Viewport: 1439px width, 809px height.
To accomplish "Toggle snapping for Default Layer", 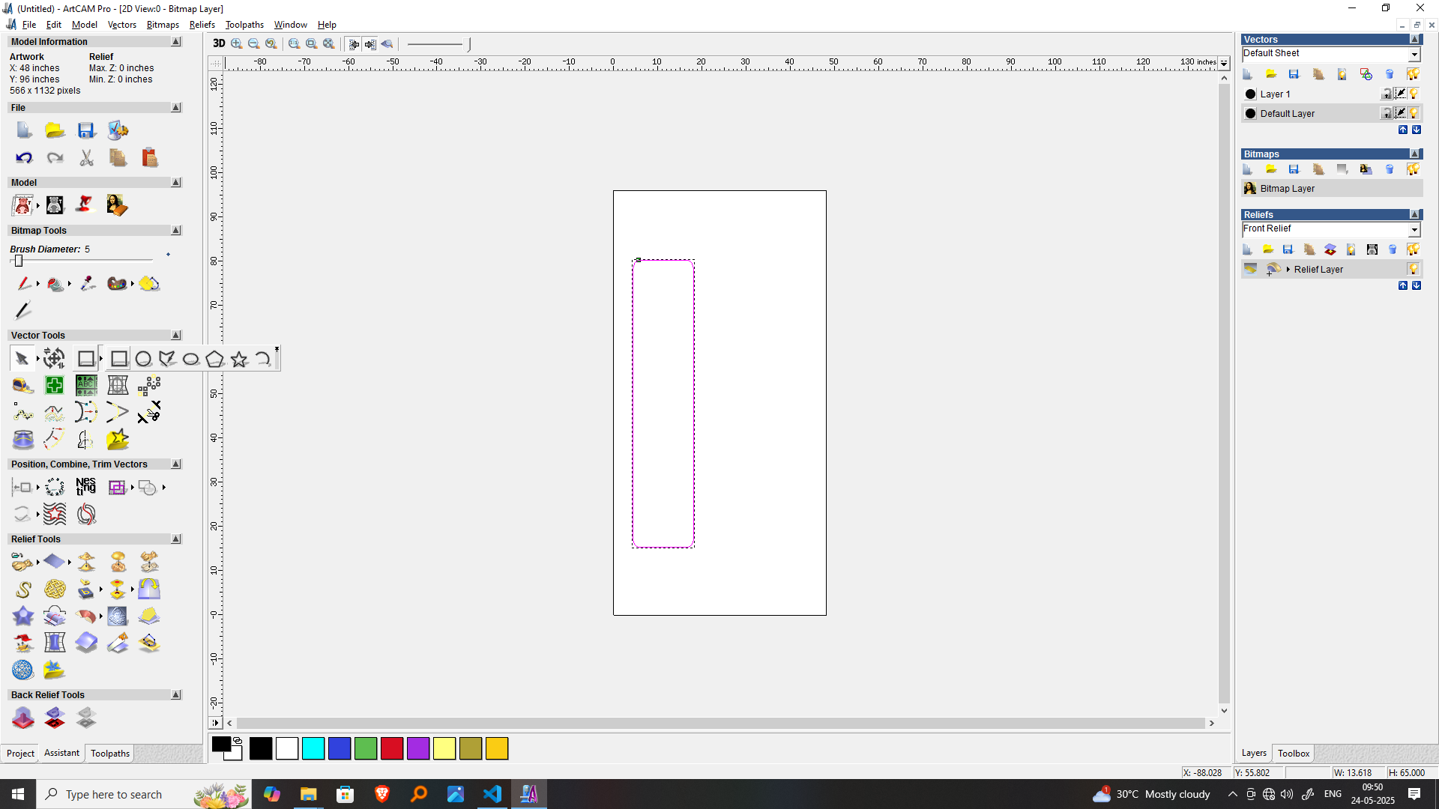I will coord(1400,113).
